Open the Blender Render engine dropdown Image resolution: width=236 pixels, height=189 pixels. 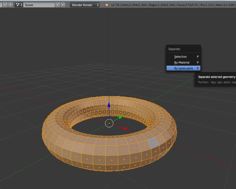(84, 5)
